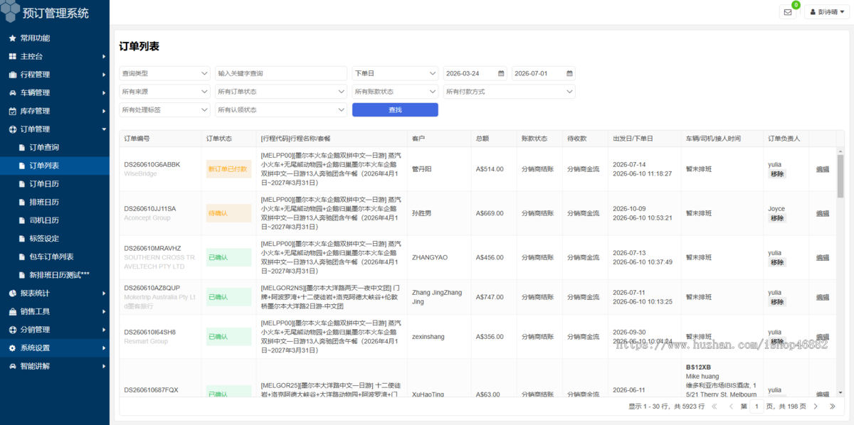Open the 所有来源 source dropdown
Viewport: 854px width, 425px height.
click(165, 92)
